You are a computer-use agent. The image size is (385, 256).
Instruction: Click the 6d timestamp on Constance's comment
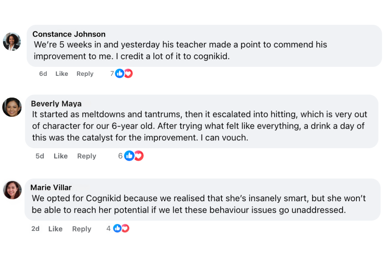point(43,74)
